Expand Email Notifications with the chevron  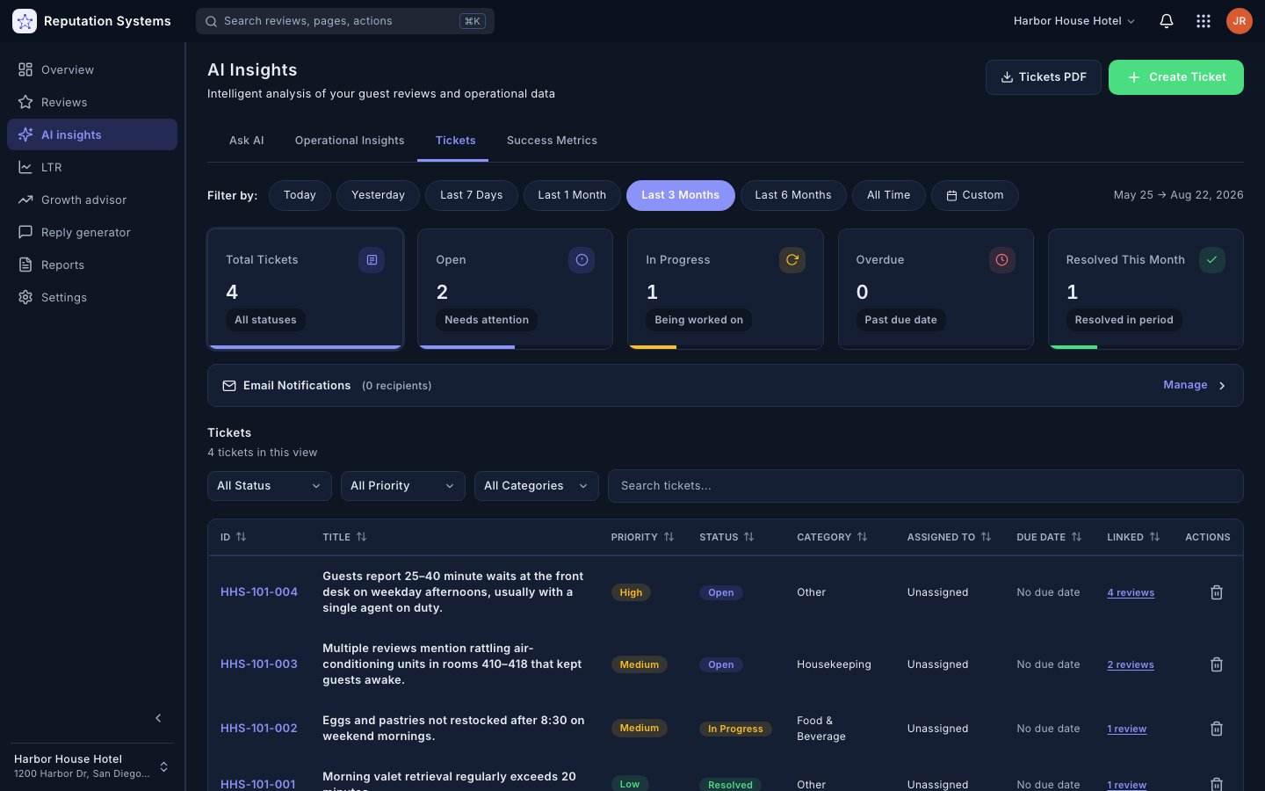1222,386
